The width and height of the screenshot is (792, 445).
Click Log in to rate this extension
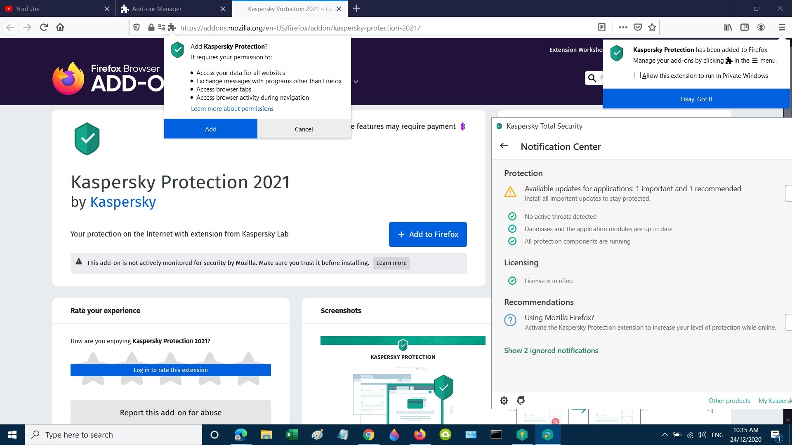pyautogui.click(x=171, y=370)
